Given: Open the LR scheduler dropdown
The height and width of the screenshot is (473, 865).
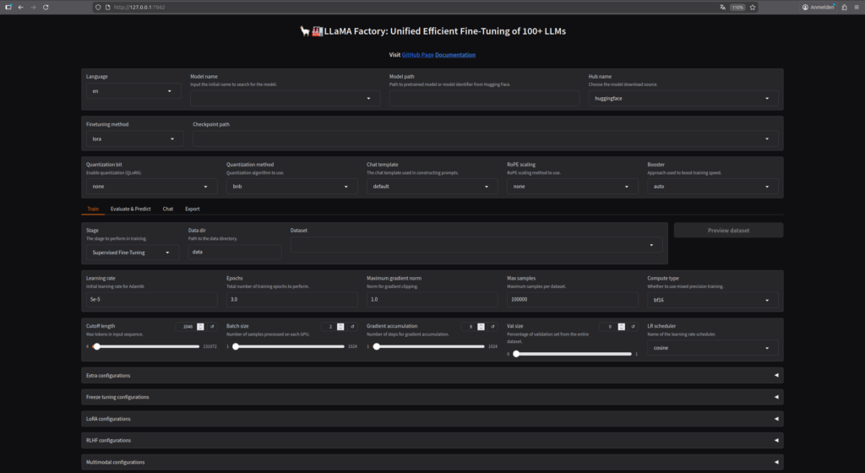Looking at the screenshot, I should pos(712,347).
